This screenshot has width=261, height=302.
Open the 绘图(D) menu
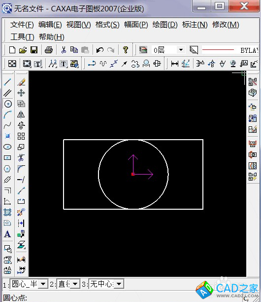tap(165, 25)
